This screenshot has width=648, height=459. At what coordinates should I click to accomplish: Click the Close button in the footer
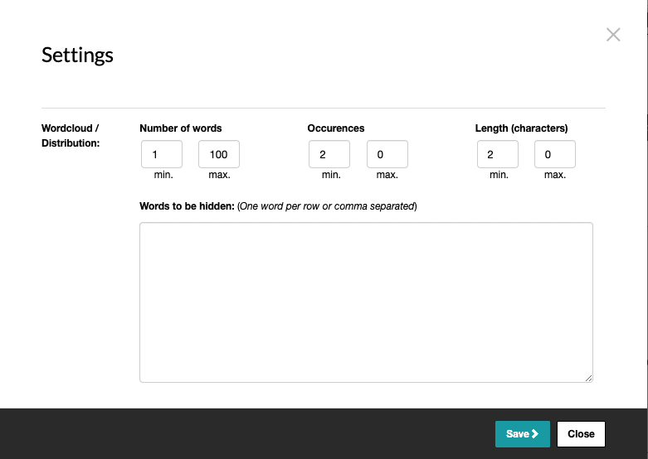click(581, 434)
